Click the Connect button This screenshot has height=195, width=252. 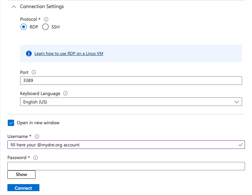click(x=23, y=188)
